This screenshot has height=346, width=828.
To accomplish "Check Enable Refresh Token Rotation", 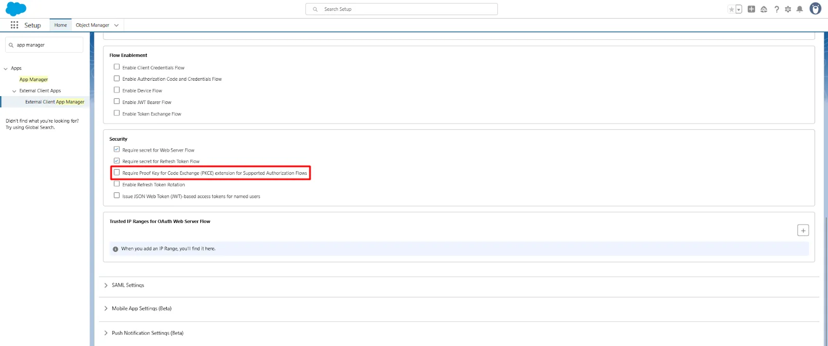I will [116, 184].
